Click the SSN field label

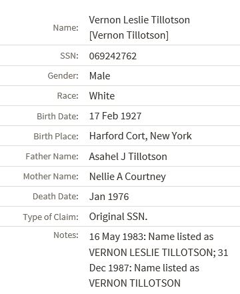tap(69, 56)
